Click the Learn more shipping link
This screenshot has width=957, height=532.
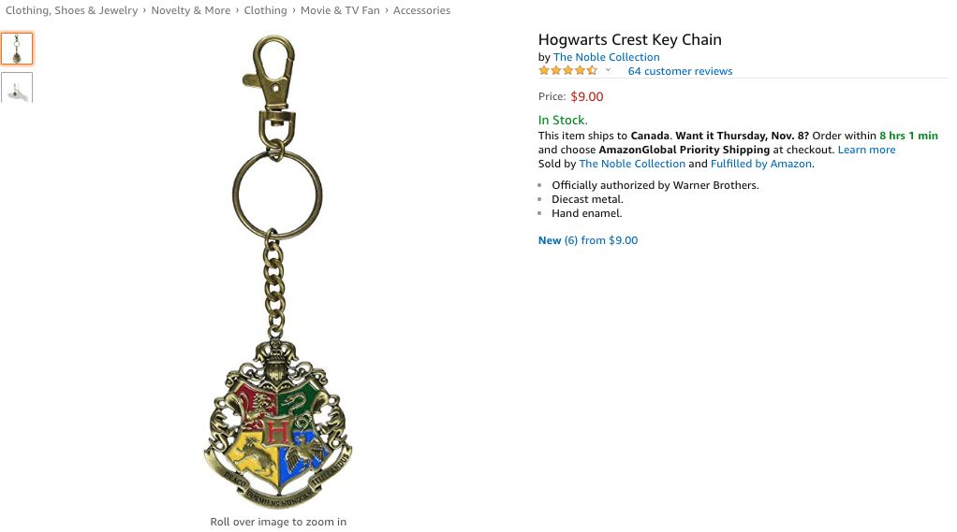coord(866,150)
